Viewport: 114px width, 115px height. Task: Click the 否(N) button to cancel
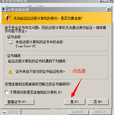[x=98, y=102]
